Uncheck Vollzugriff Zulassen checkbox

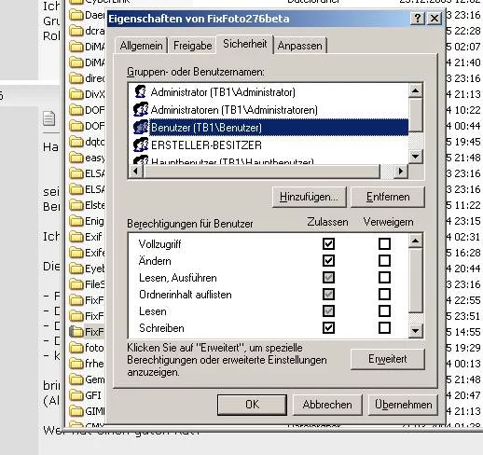[x=328, y=244]
